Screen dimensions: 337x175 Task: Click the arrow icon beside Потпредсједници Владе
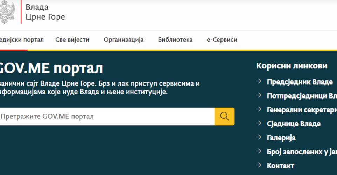click(x=259, y=95)
